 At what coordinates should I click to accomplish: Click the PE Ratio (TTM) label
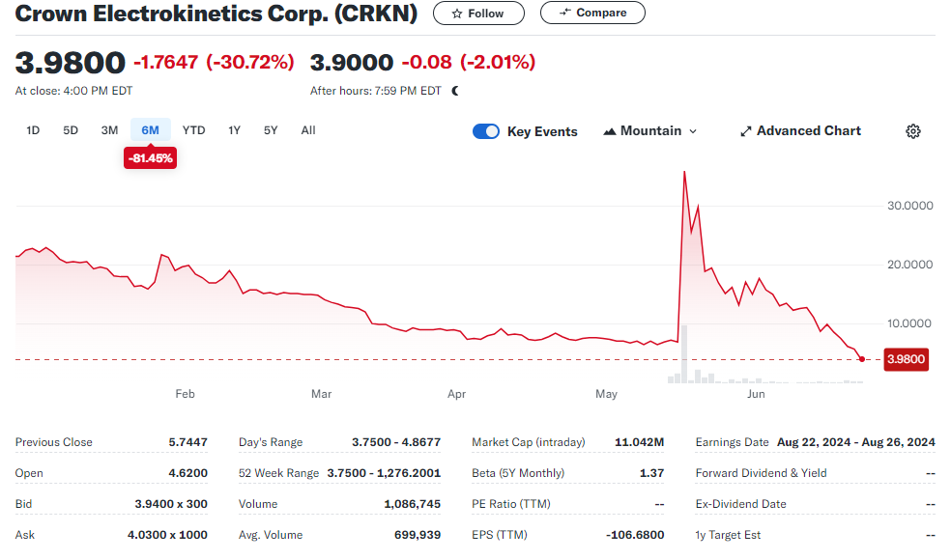(x=511, y=504)
